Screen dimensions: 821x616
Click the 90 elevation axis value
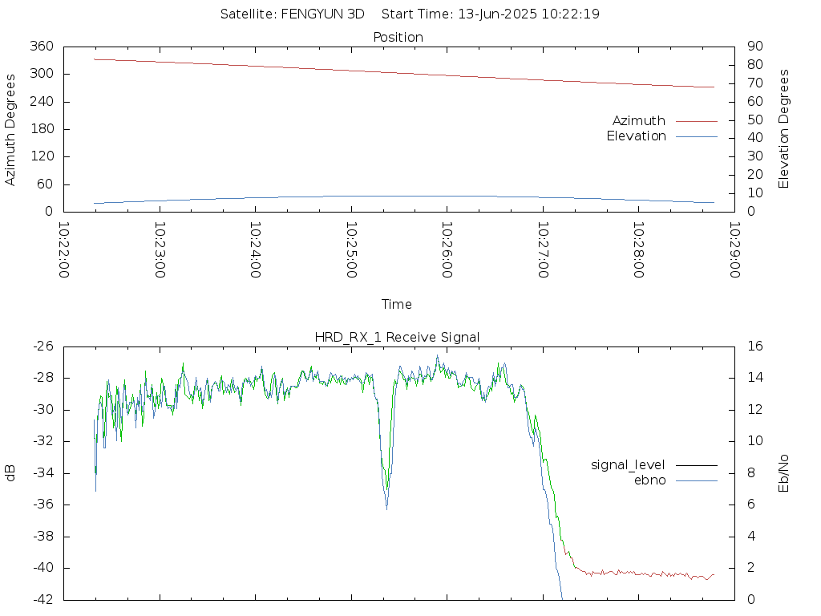point(755,46)
